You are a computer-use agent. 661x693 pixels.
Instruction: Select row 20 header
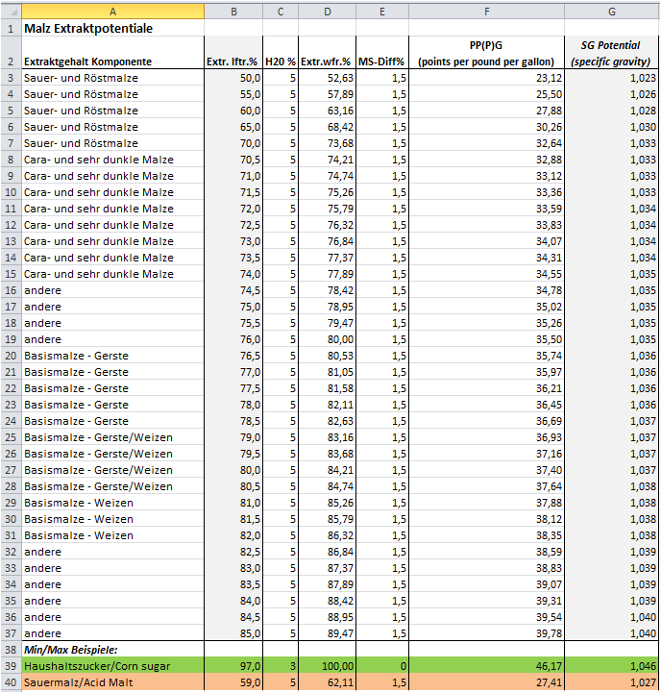tap(10, 356)
